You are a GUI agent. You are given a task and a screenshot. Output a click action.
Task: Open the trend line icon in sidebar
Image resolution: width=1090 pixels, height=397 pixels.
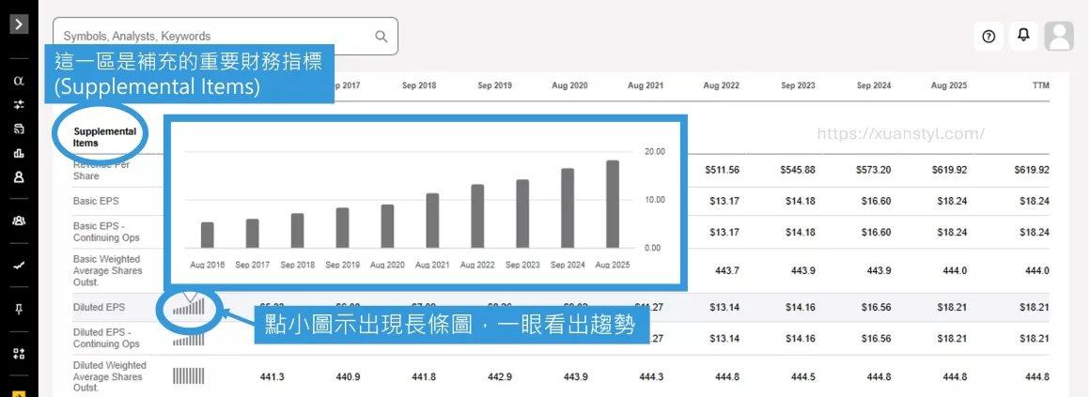[x=19, y=265]
